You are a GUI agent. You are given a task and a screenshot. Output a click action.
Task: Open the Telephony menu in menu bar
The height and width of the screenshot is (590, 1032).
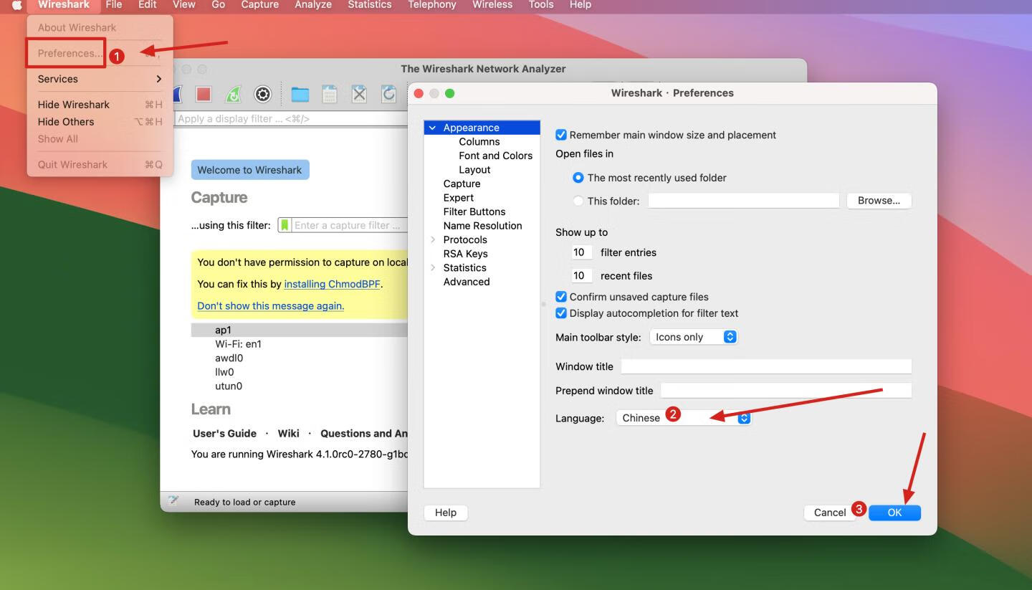click(x=432, y=5)
